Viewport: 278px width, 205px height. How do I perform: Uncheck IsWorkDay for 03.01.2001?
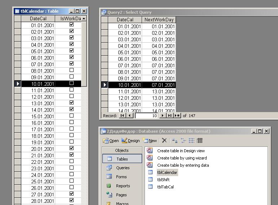point(71,38)
